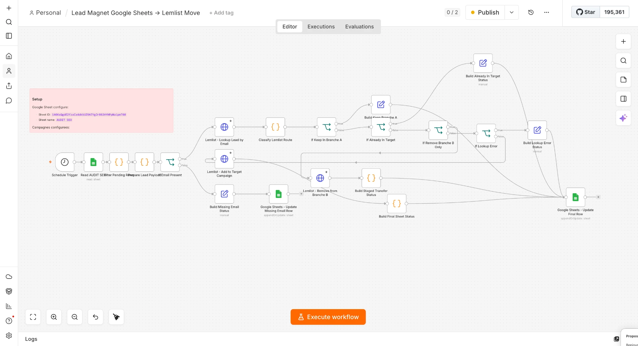Select the Build Already In Target Status node
Screen dimensions: 638x346
483,63
